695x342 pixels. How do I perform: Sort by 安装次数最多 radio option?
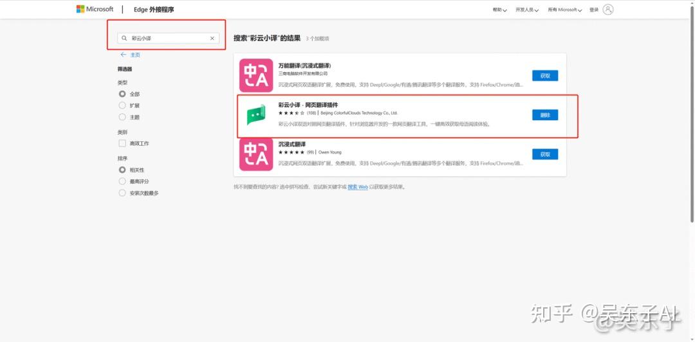[122, 193]
